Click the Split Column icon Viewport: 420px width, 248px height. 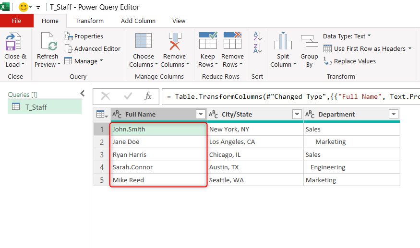coord(283,41)
